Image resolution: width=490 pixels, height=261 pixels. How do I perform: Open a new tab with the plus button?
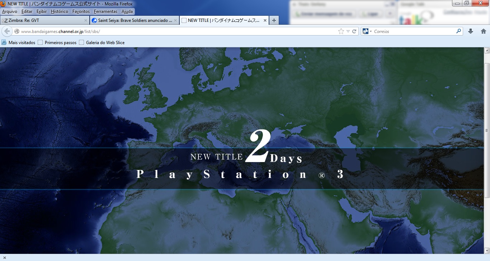coord(274,20)
